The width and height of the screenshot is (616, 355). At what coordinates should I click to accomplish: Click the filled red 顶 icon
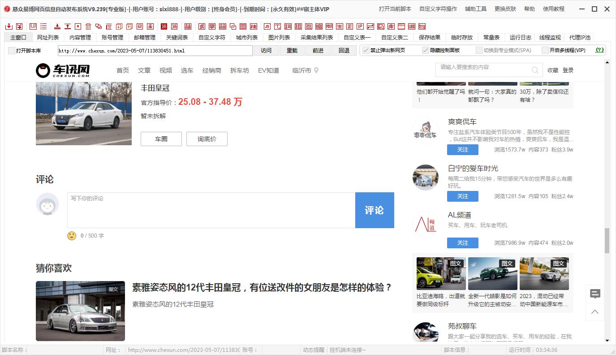tap(164, 26)
